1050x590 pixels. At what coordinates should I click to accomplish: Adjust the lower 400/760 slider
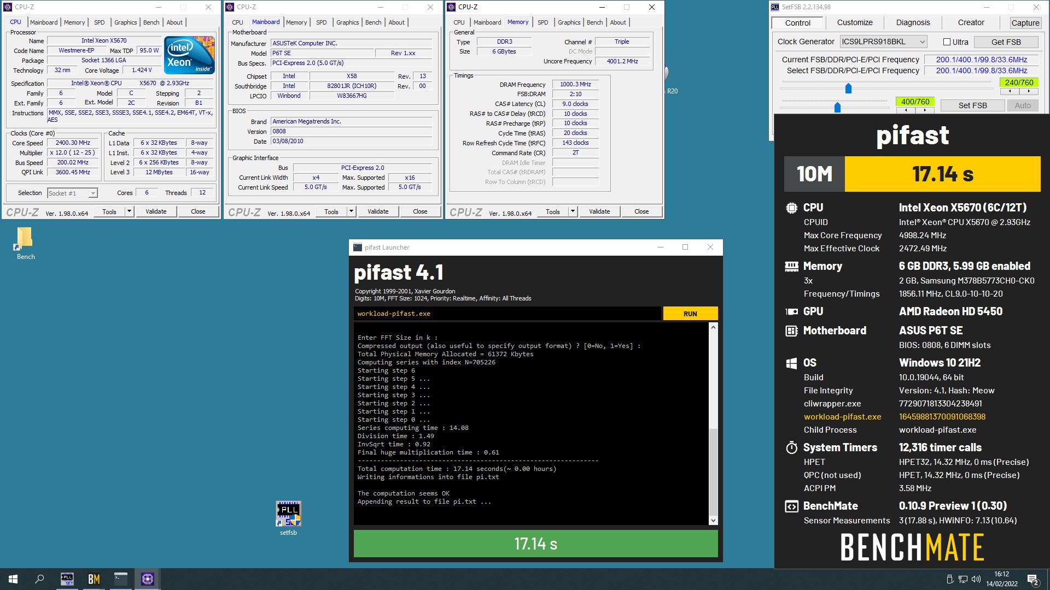tap(837, 108)
